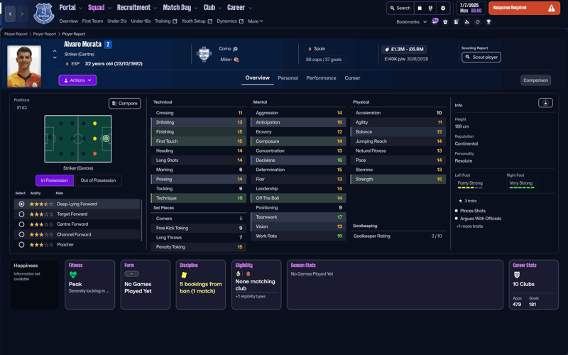Switch to In Possession view
This screenshot has width=568, height=355.
[x=55, y=180]
